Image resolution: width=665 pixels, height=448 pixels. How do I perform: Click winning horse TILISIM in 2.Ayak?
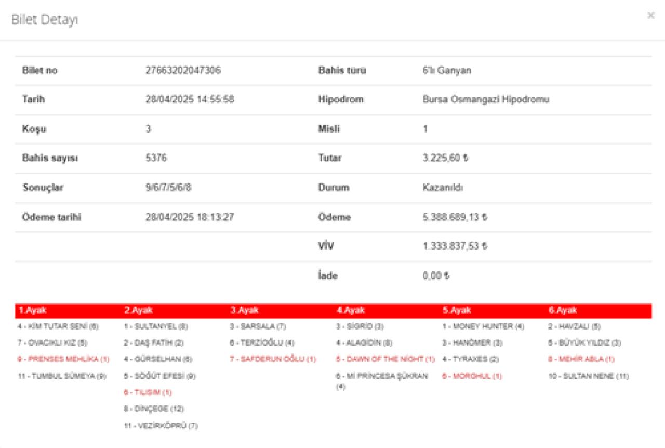tap(148, 392)
